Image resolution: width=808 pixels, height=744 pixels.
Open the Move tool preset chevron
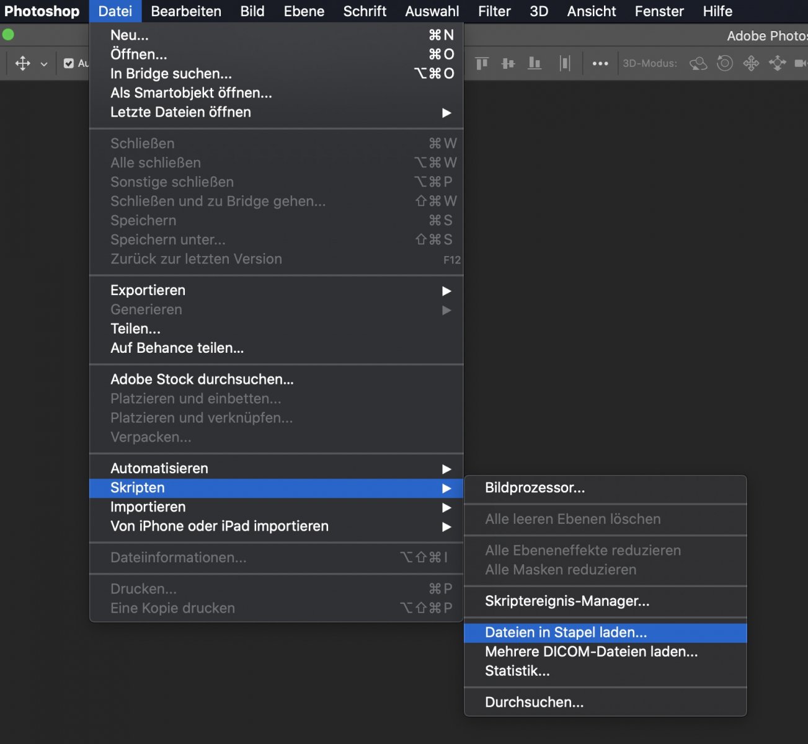(44, 64)
